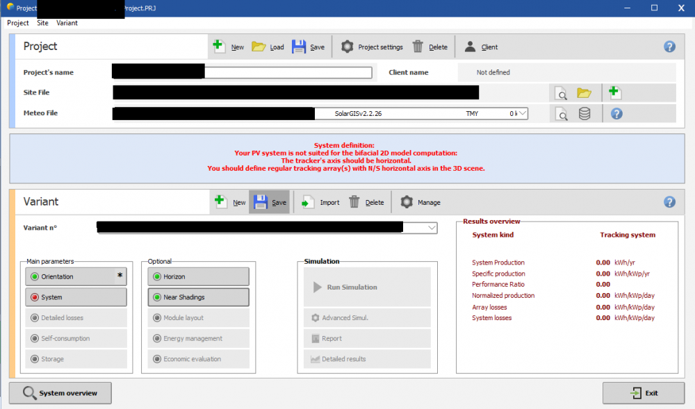
Task: Delete the variant with the trash icon
Action: pyautogui.click(x=354, y=202)
